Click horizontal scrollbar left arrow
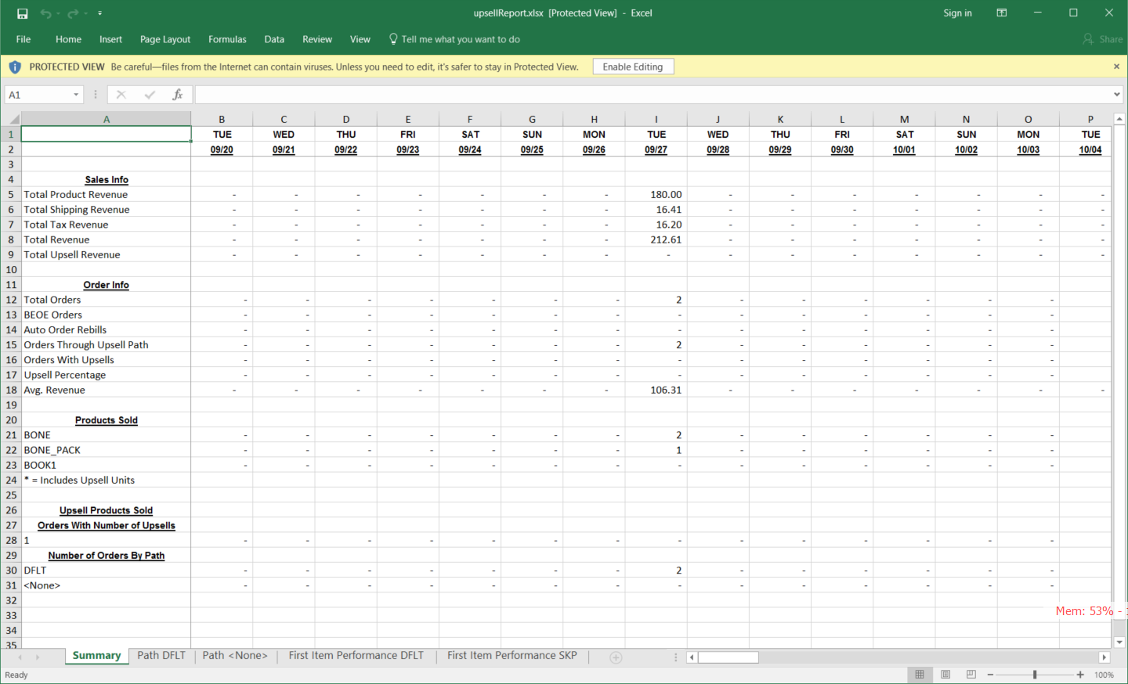Viewport: 1128px width, 684px height. [x=692, y=657]
